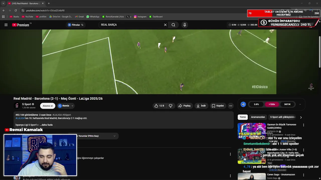Click the 2.6% stat pill
Screen dimensions: 321x180
(x=256, y=104)
